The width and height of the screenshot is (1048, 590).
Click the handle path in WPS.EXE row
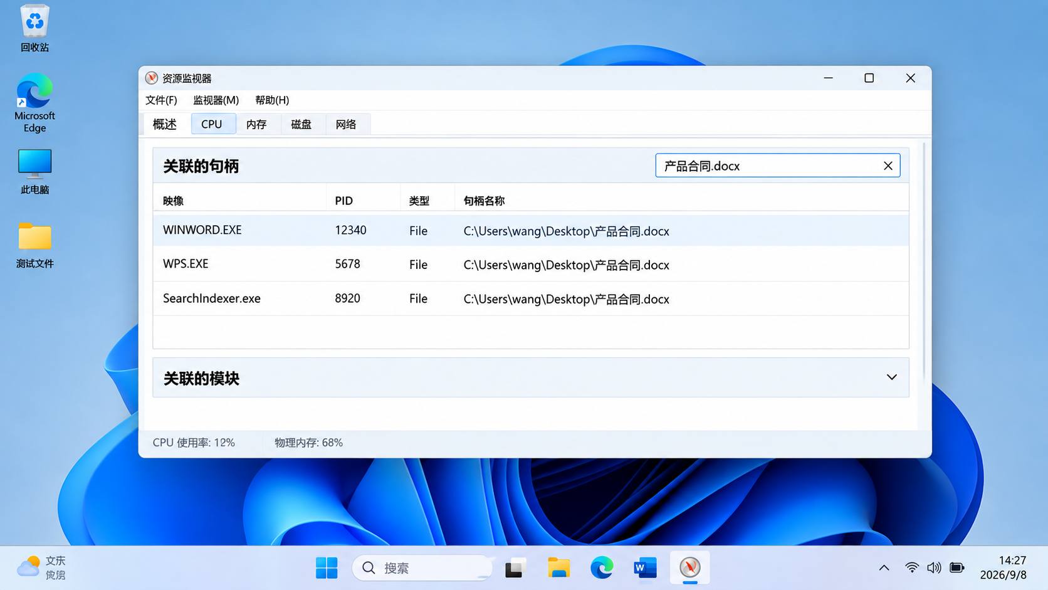click(x=566, y=265)
